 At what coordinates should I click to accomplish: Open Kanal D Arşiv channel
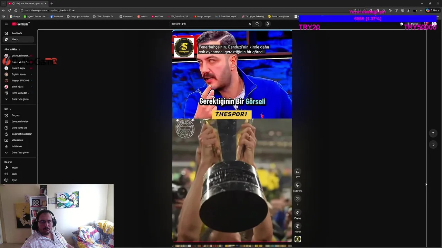(x=19, y=68)
